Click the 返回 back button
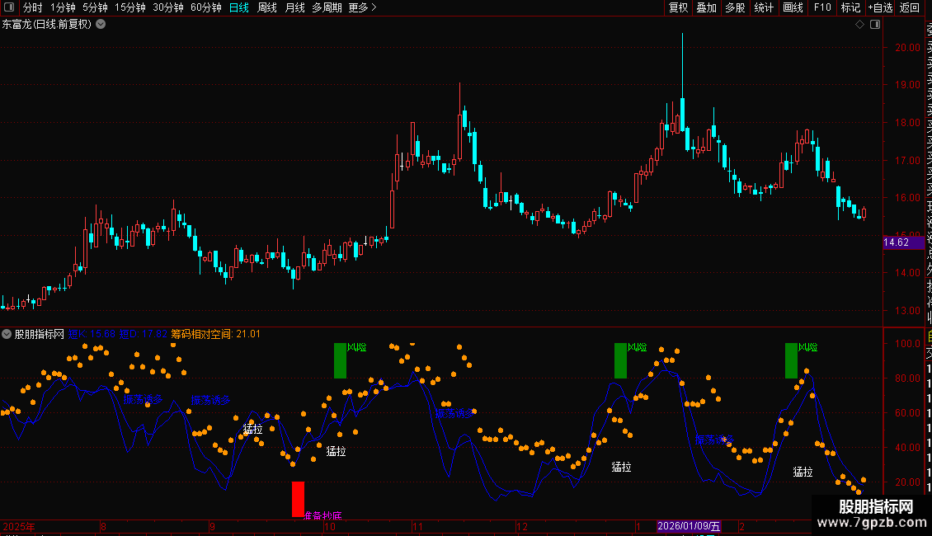This screenshot has height=536, width=932. click(910, 7)
